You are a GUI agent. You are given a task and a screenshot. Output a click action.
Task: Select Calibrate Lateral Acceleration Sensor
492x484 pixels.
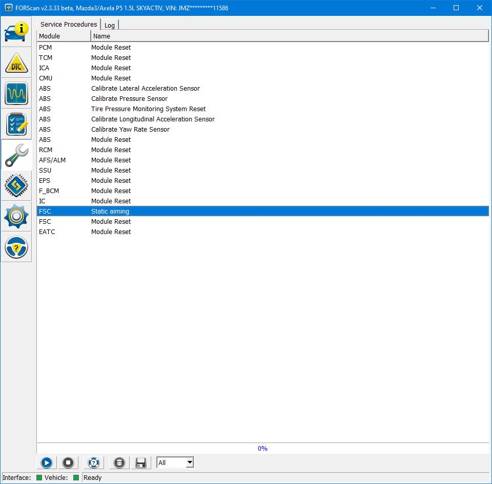pos(262,89)
